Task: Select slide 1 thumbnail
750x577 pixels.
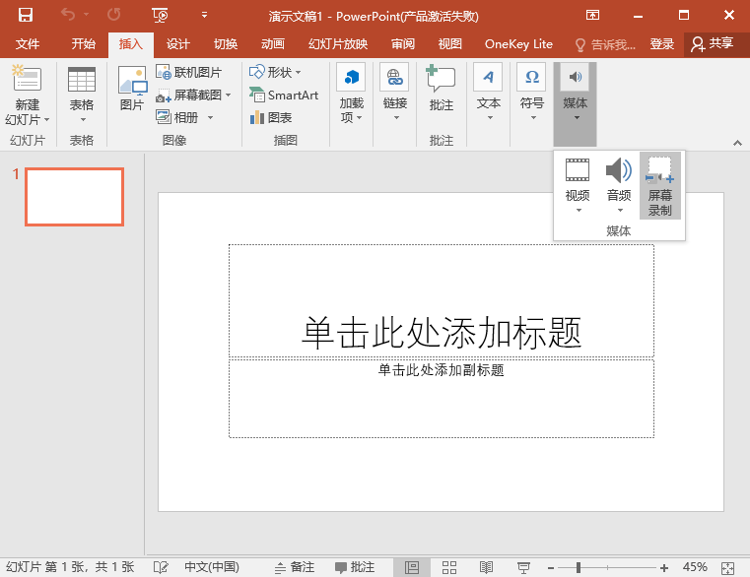Action: tap(75, 197)
